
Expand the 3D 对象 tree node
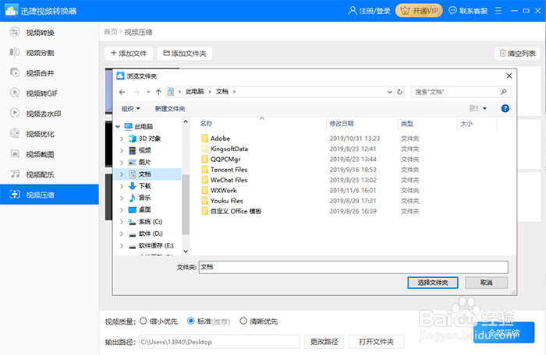coord(122,139)
